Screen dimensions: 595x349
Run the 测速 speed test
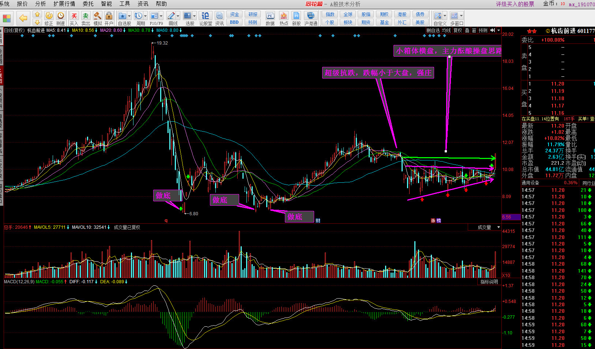coord(60,18)
